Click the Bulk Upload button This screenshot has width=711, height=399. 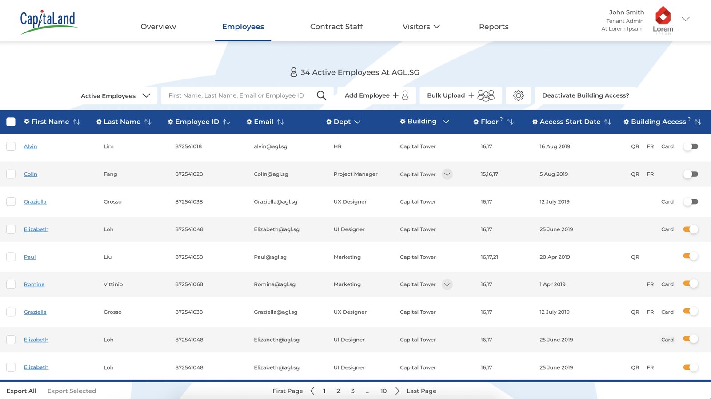[x=461, y=95]
